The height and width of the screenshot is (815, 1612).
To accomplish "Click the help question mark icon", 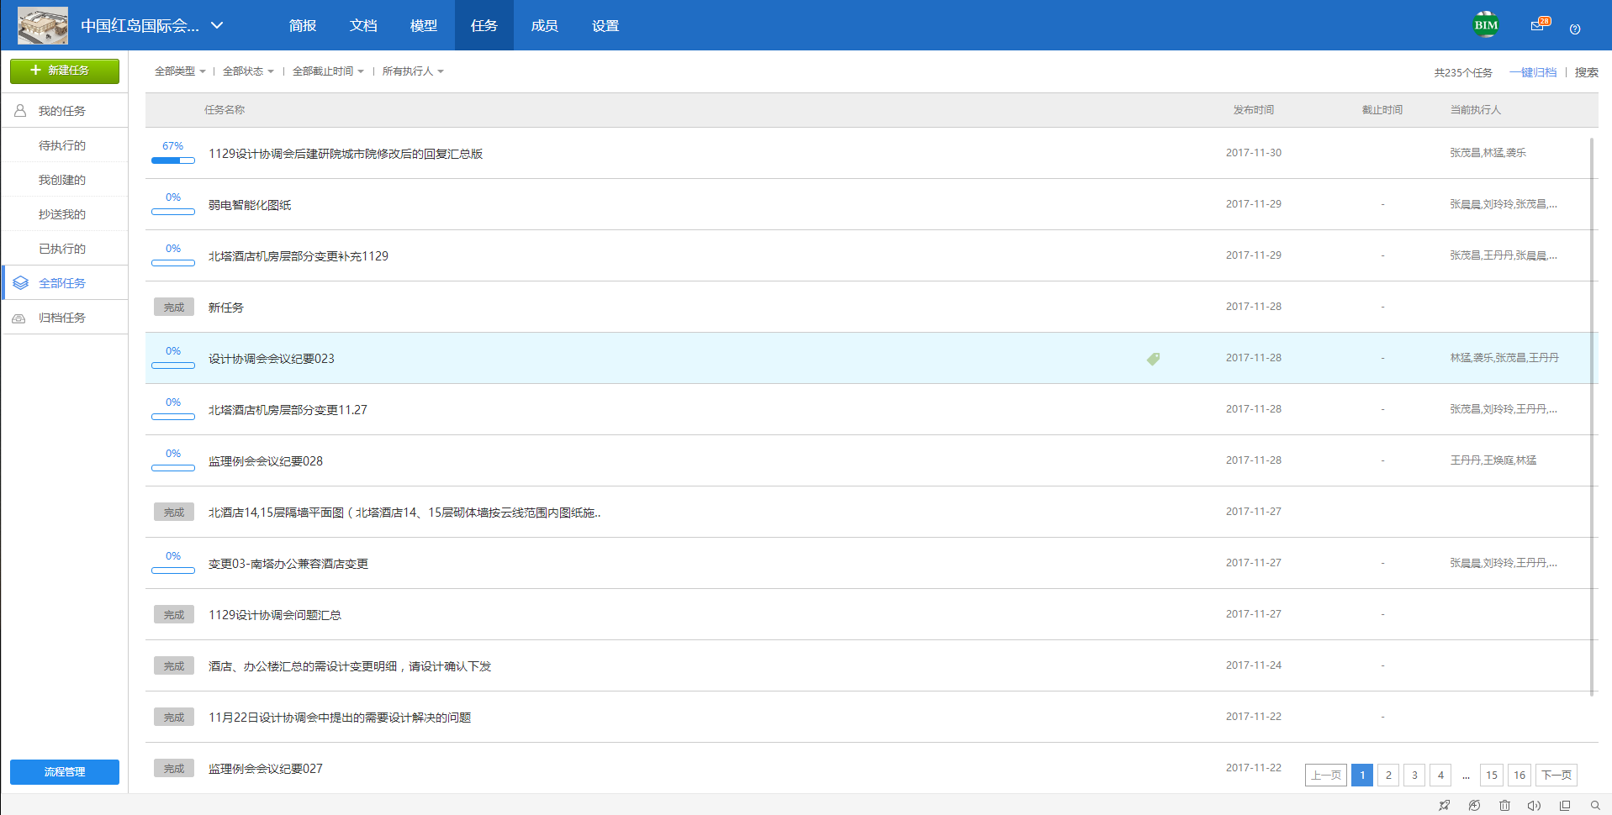I will (x=1575, y=29).
